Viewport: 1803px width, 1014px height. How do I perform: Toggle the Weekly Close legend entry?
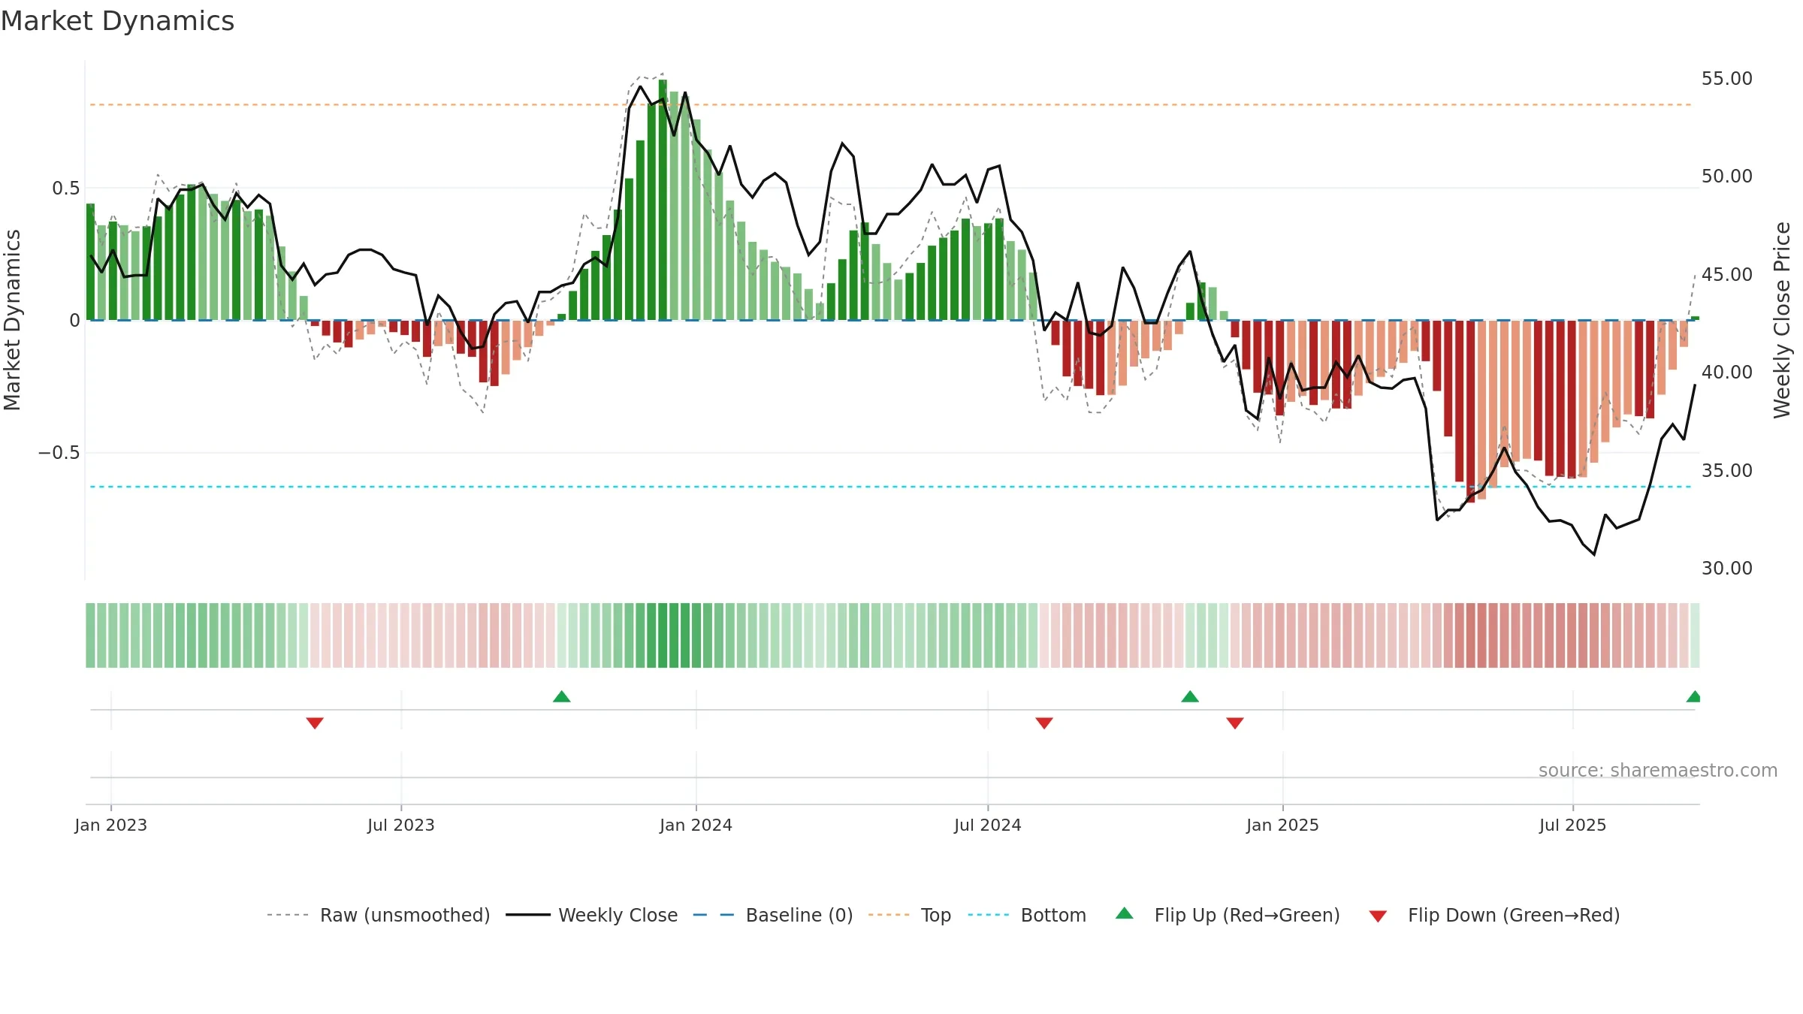pyautogui.click(x=592, y=915)
